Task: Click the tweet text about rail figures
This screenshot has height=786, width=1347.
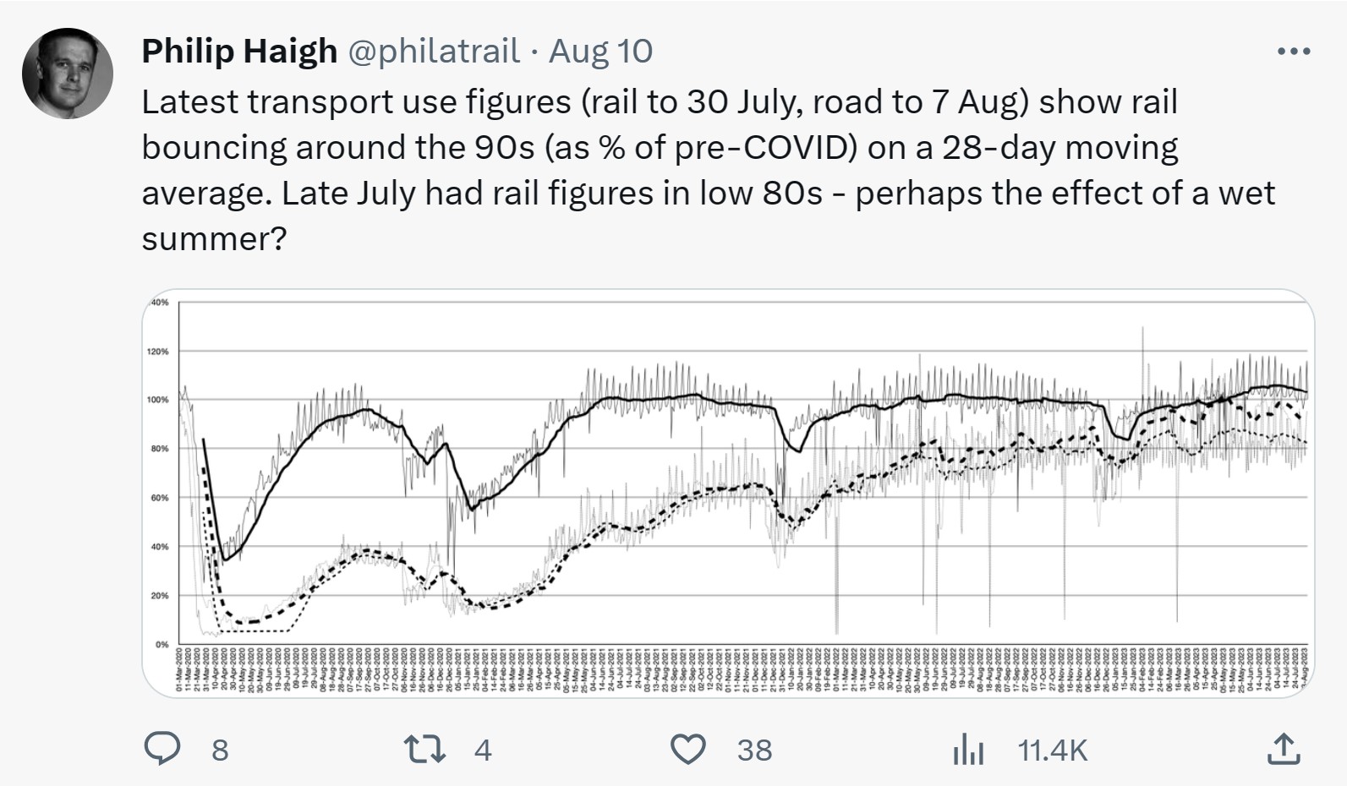Action: pos(660,170)
